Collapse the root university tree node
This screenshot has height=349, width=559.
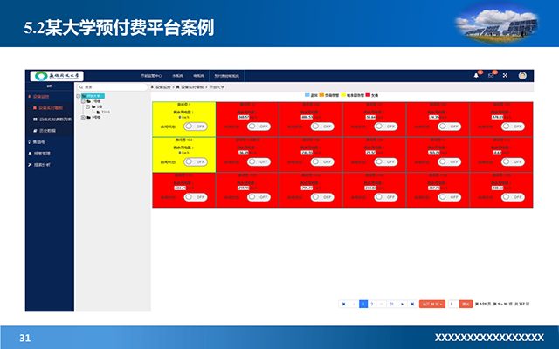(79, 96)
